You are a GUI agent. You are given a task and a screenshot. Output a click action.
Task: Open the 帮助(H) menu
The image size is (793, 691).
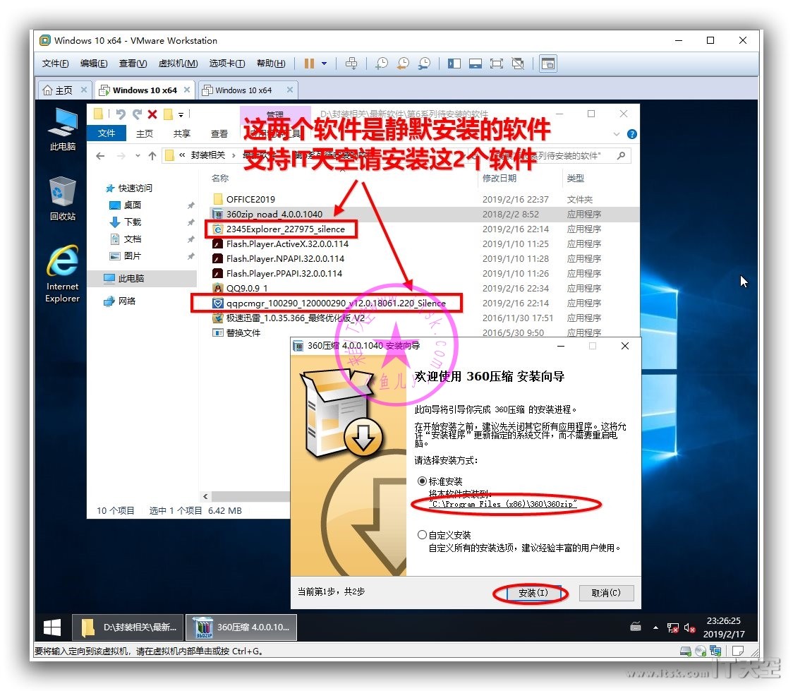pos(271,64)
